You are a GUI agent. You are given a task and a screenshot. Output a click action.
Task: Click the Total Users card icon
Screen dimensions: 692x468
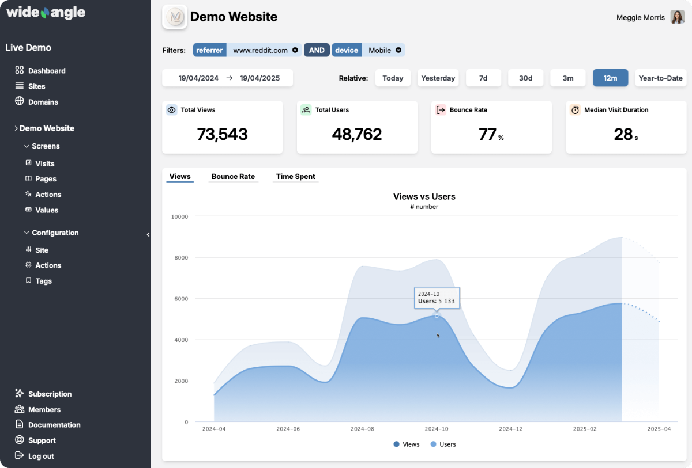(x=306, y=109)
